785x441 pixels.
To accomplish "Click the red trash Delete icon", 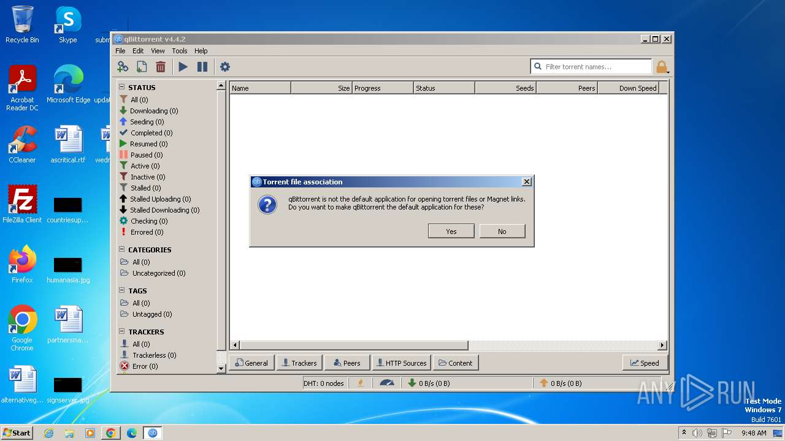I will [161, 67].
